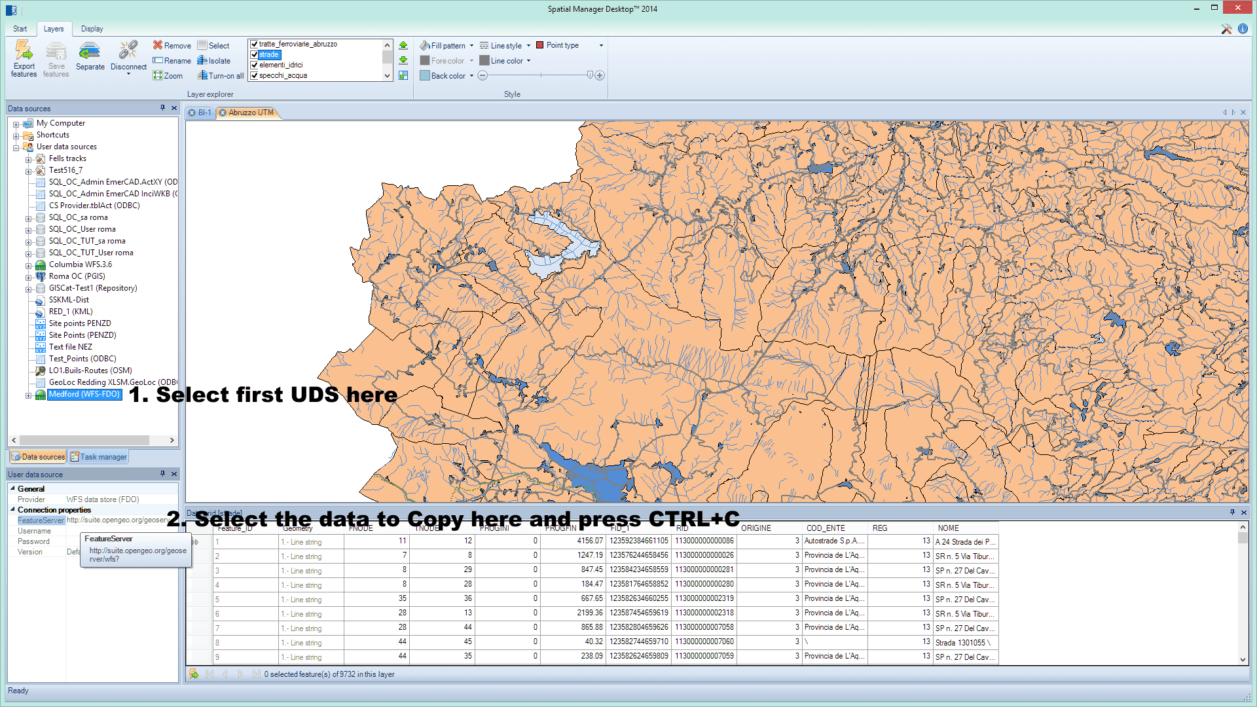
Task: Open the Display ribbon tab
Action: 92,29
